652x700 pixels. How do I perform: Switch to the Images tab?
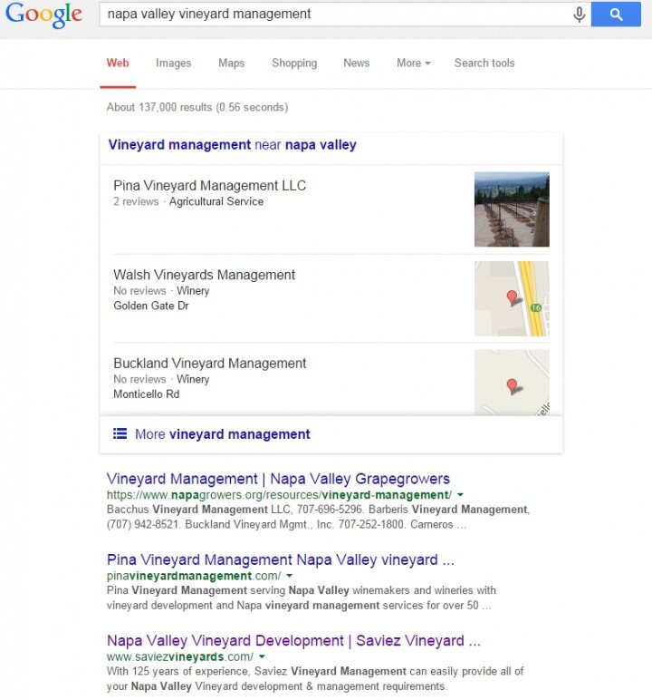(174, 63)
